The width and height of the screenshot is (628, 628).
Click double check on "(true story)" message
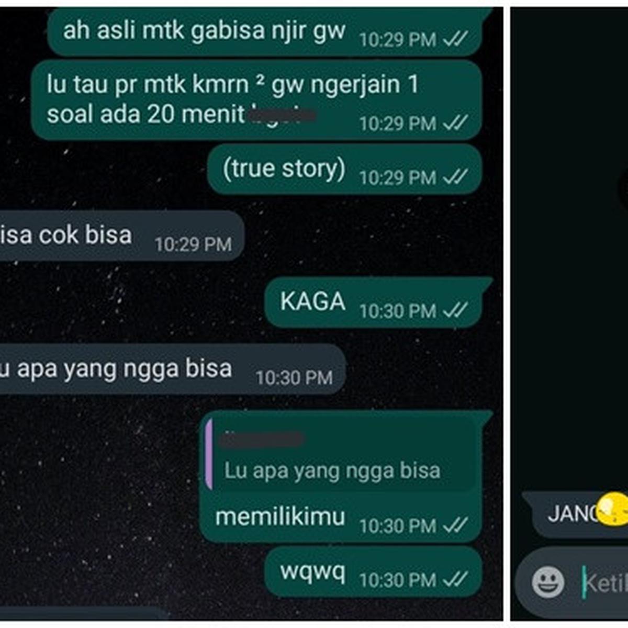[455, 177]
